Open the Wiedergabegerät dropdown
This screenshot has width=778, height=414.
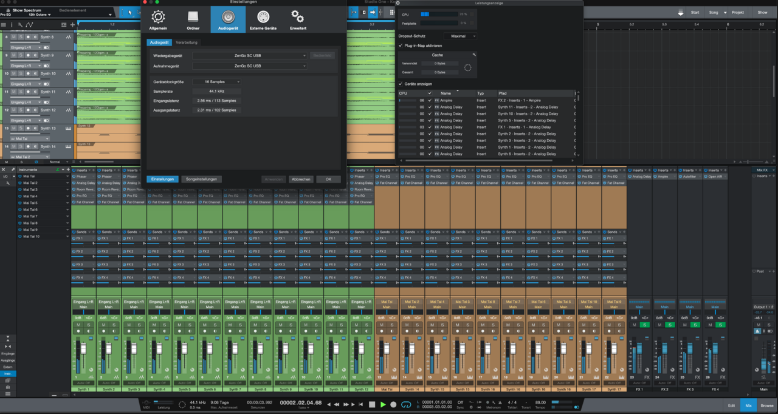click(x=250, y=55)
